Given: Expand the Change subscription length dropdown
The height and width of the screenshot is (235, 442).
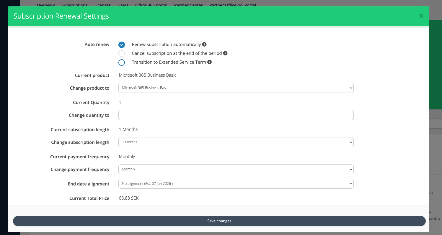Looking at the screenshot, I should point(236,142).
